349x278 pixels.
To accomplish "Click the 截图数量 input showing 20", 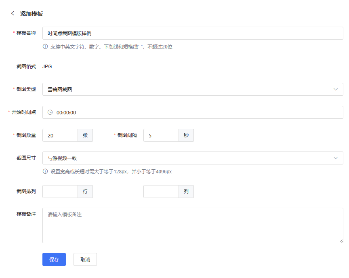I will coord(60,135).
